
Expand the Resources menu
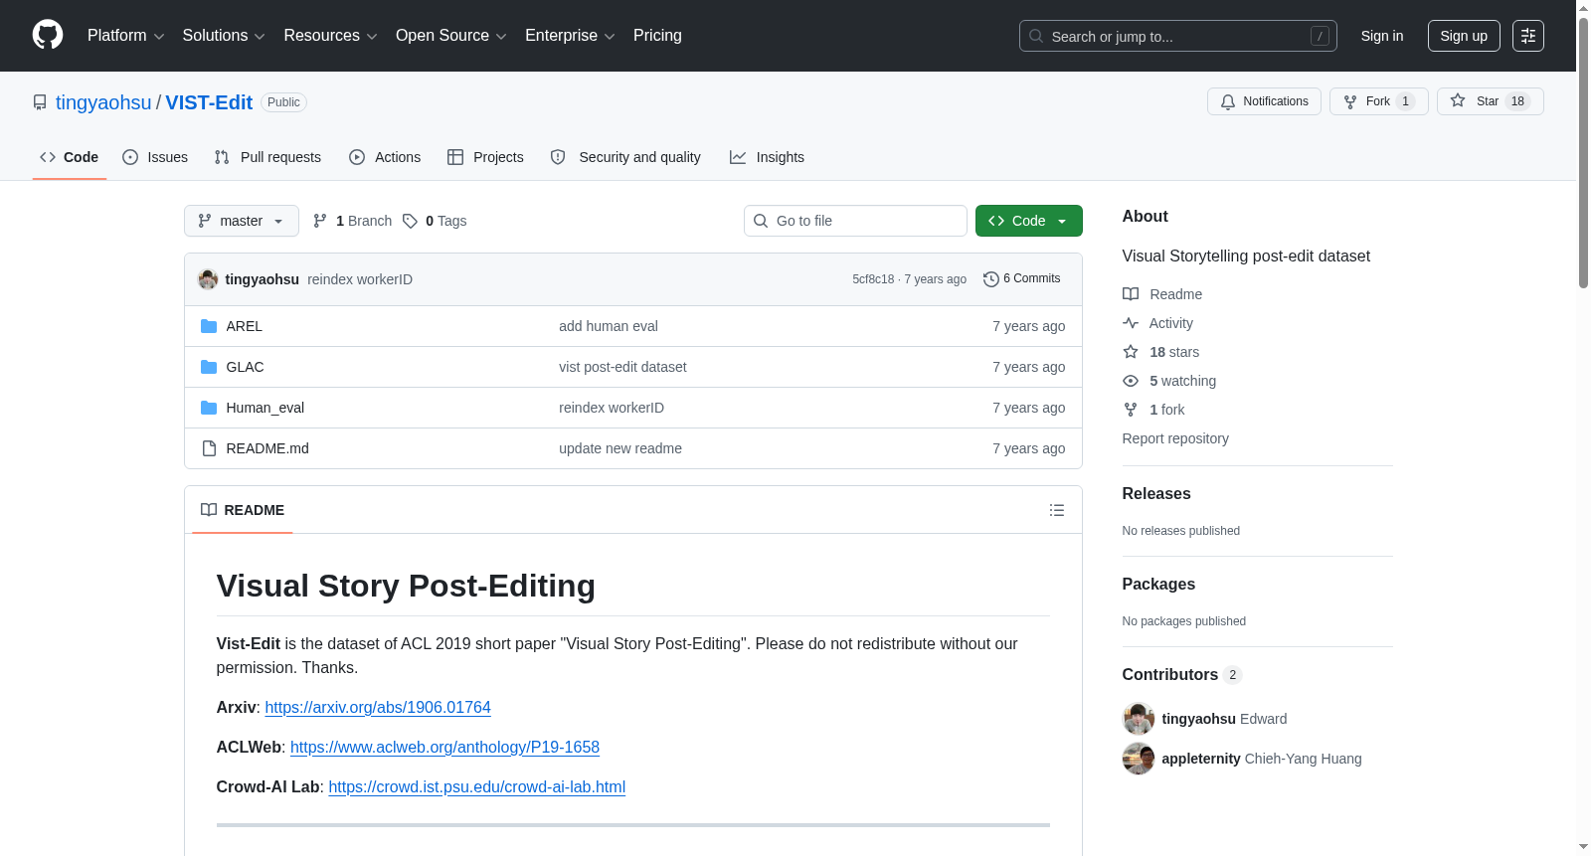coord(331,36)
